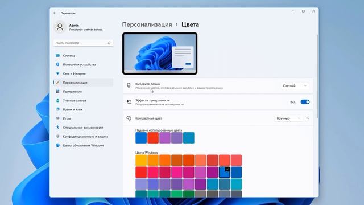This screenshot has height=205, width=364.
Task: Open Центр обновления Windows section
Action: click(x=84, y=145)
